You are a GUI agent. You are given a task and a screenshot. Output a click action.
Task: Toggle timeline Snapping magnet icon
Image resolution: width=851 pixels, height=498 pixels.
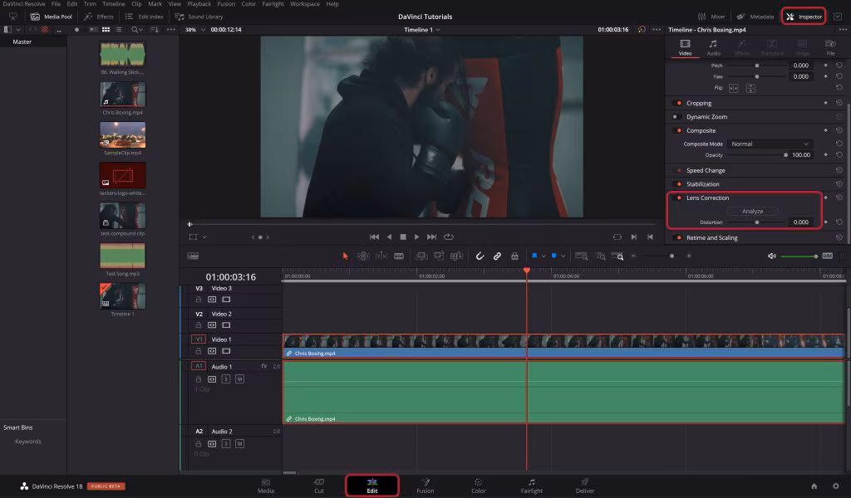tap(480, 256)
